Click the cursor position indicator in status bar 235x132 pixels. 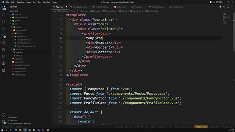pyautogui.click(x=118, y=127)
